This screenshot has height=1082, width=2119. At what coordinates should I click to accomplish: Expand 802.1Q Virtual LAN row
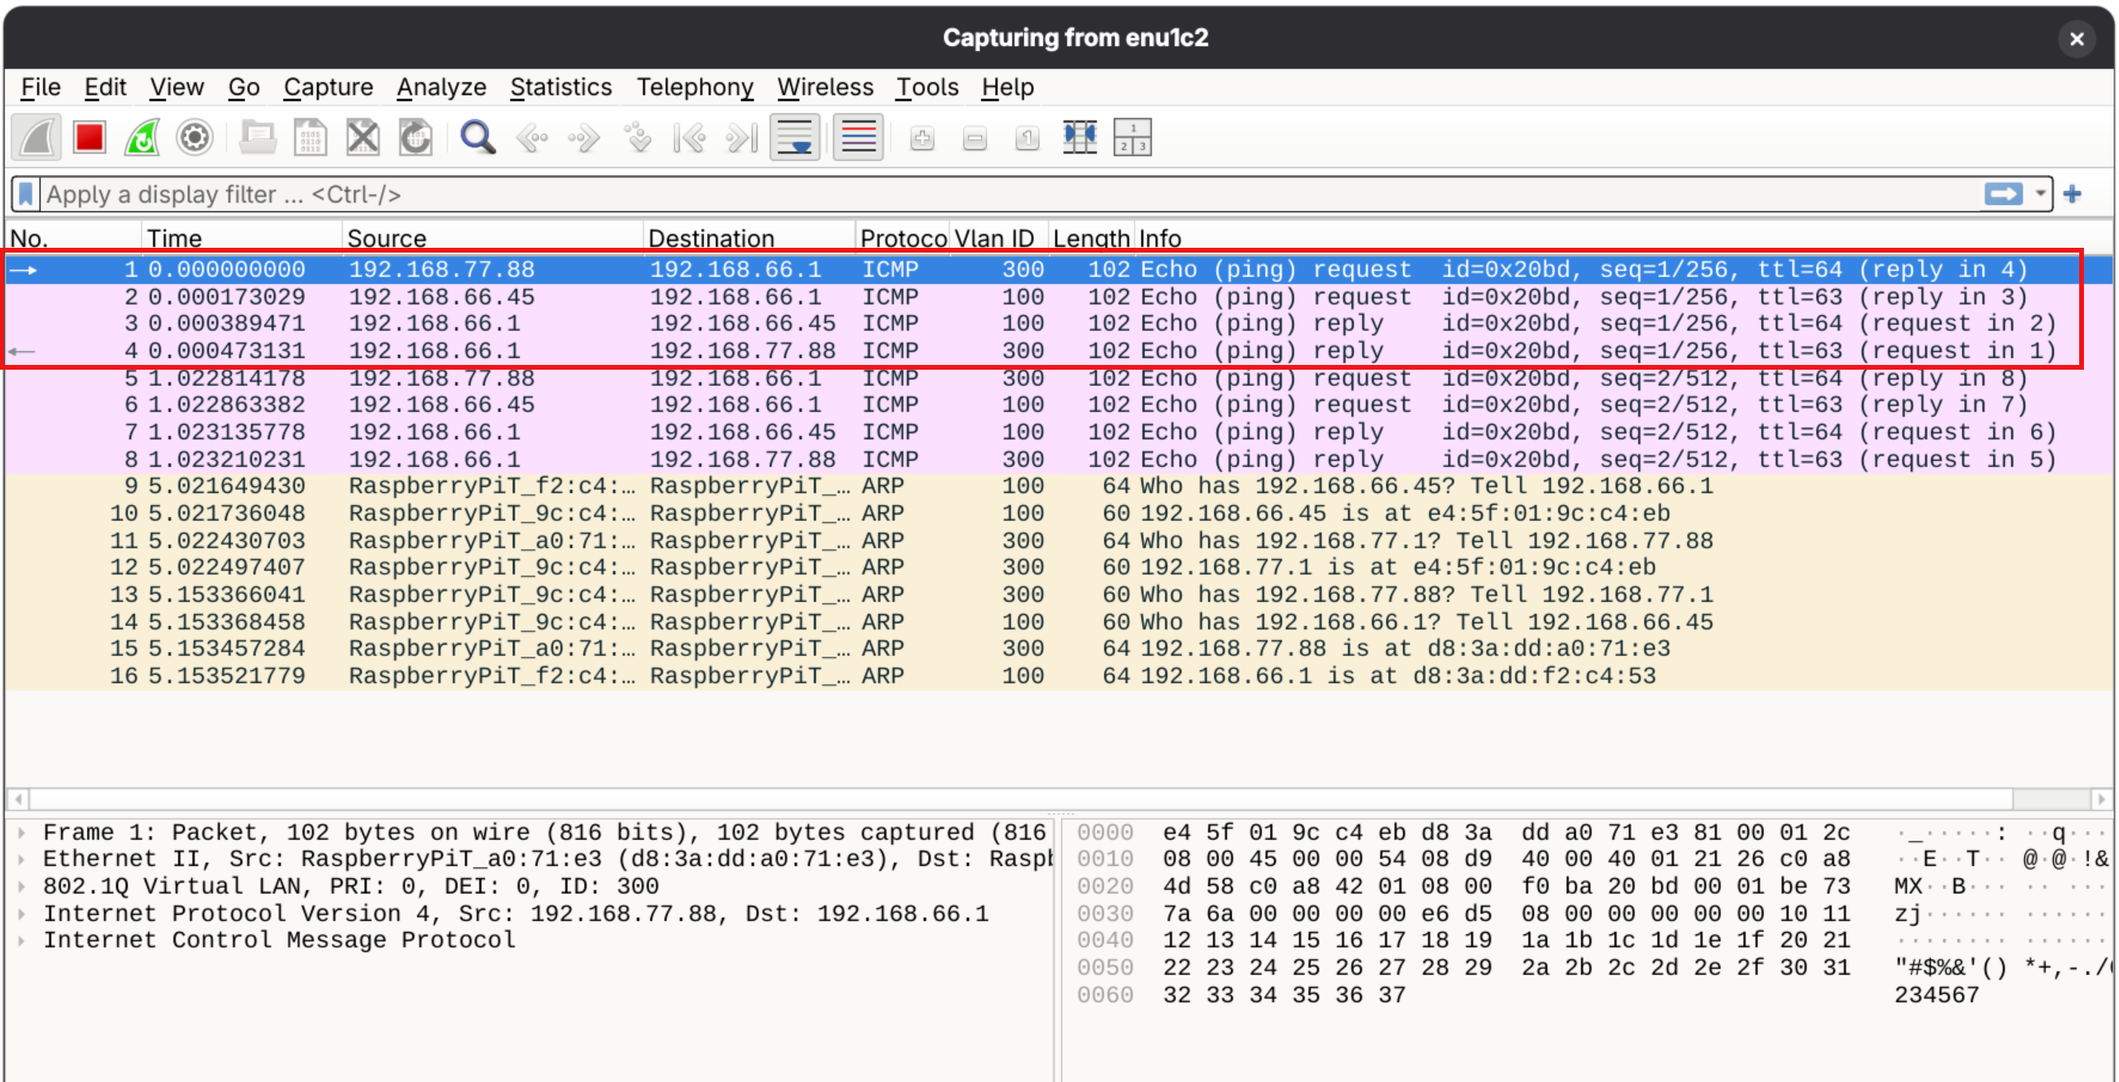(x=22, y=886)
